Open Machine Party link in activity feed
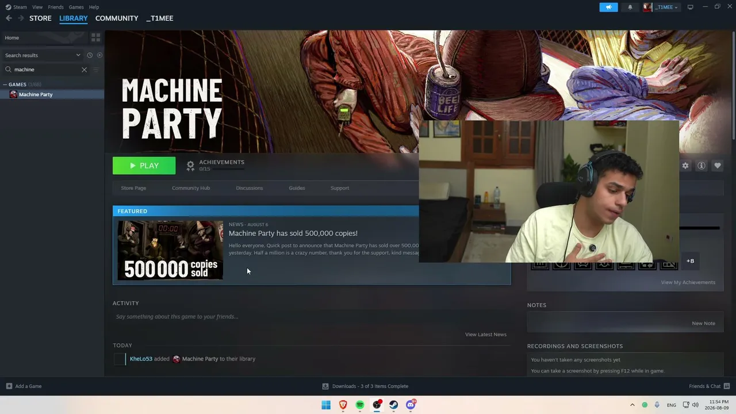The width and height of the screenshot is (736, 414). coord(200,359)
